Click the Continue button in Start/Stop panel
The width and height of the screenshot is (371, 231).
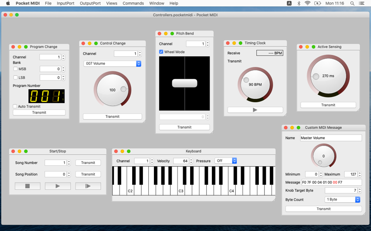click(x=88, y=186)
